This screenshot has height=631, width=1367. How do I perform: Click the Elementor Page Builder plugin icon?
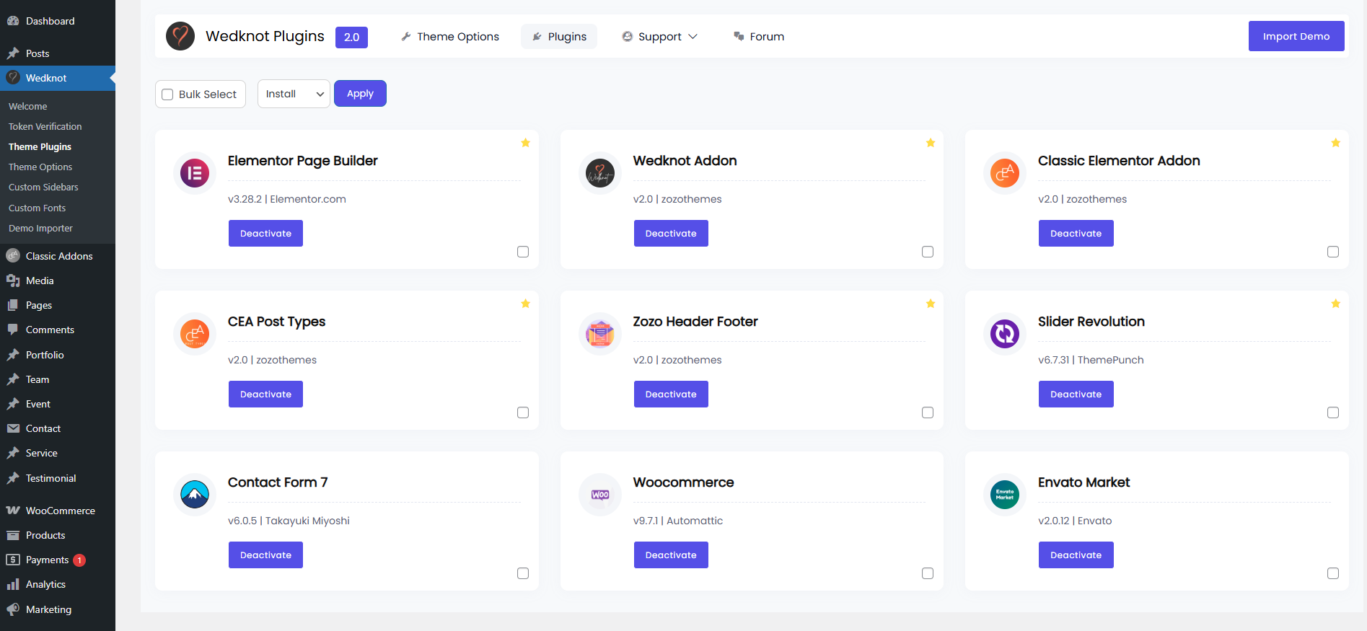[195, 173]
